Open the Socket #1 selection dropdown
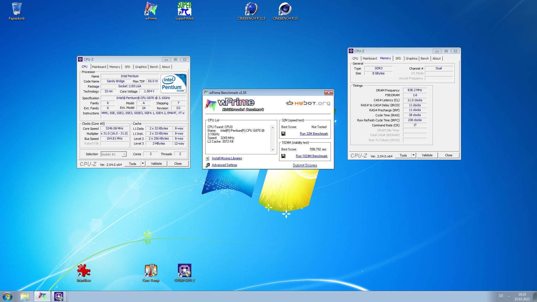 tap(114, 154)
